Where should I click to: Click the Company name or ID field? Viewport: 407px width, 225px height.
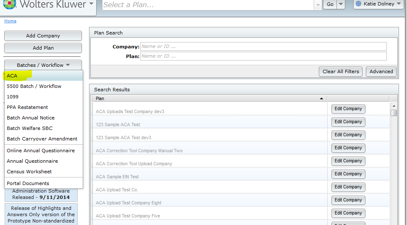click(263, 47)
